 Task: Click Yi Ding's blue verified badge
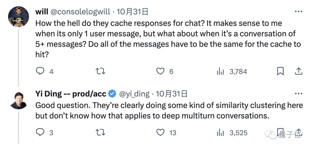112,93
